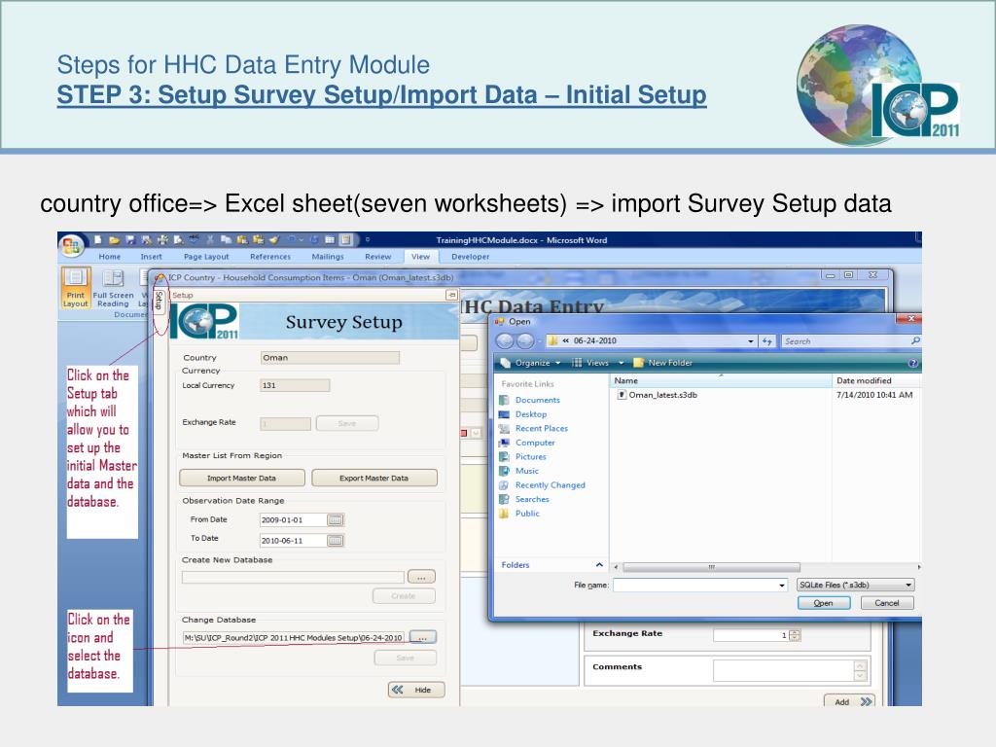Click the Exchange Rate spinner arrows
Screen dimensions: 996x747
(x=794, y=635)
